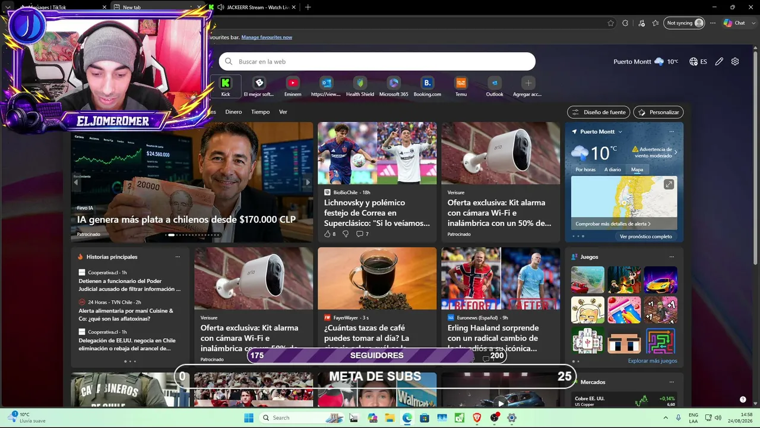Open the Temu quick link
Viewport: 760px width, 428px height.
[x=461, y=87]
